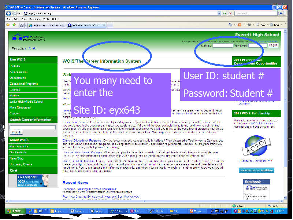Select the WOIS/The Career Information tab
This screenshot has height=220, width=293.
point(87,25)
